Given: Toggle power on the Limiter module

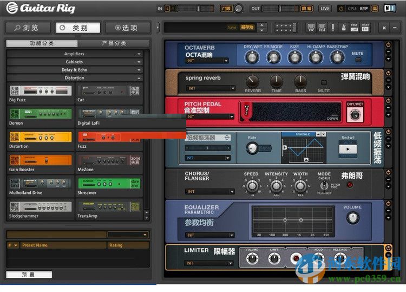Looking at the screenshot, I should coord(388,248).
